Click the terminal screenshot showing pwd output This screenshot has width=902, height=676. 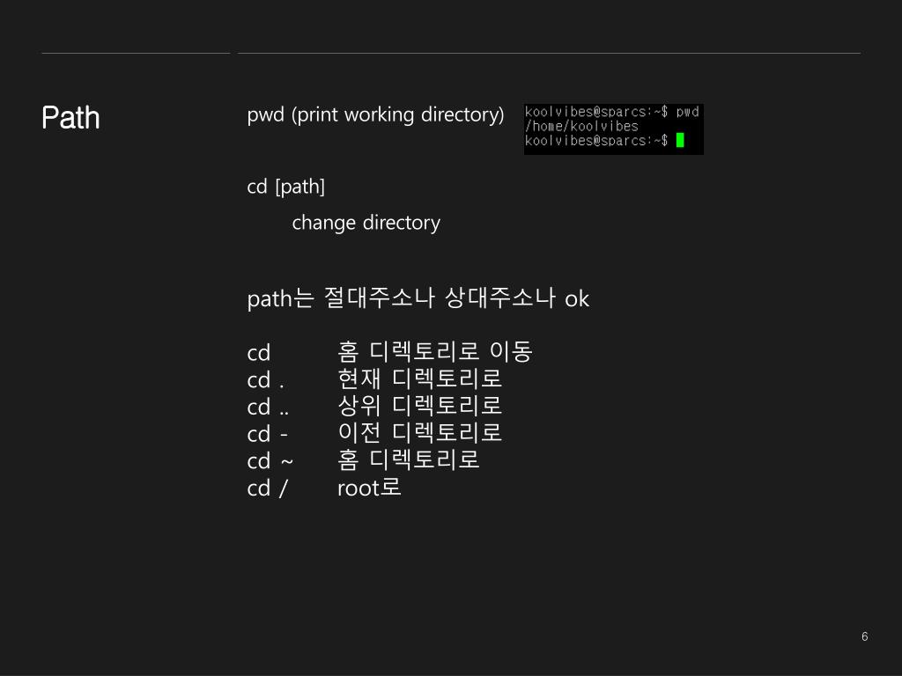point(614,129)
